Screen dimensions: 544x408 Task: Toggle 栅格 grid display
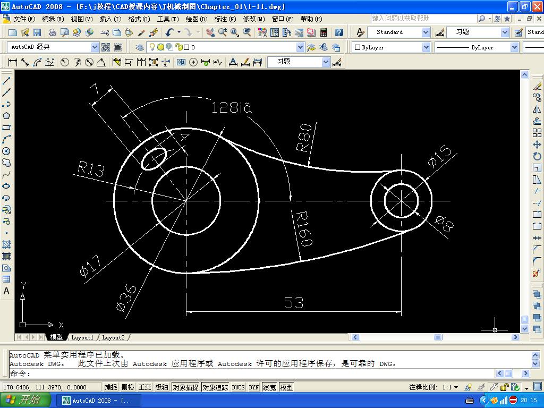tap(127, 387)
